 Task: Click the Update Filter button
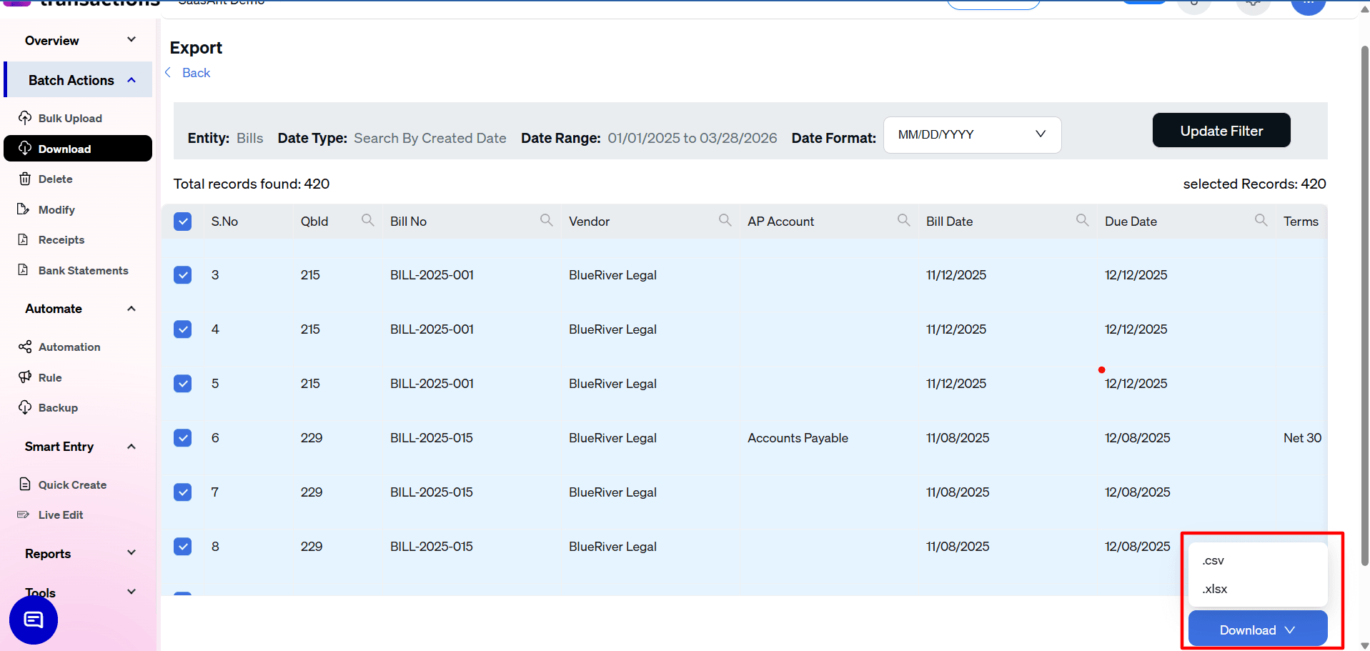tap(1221, 130)
